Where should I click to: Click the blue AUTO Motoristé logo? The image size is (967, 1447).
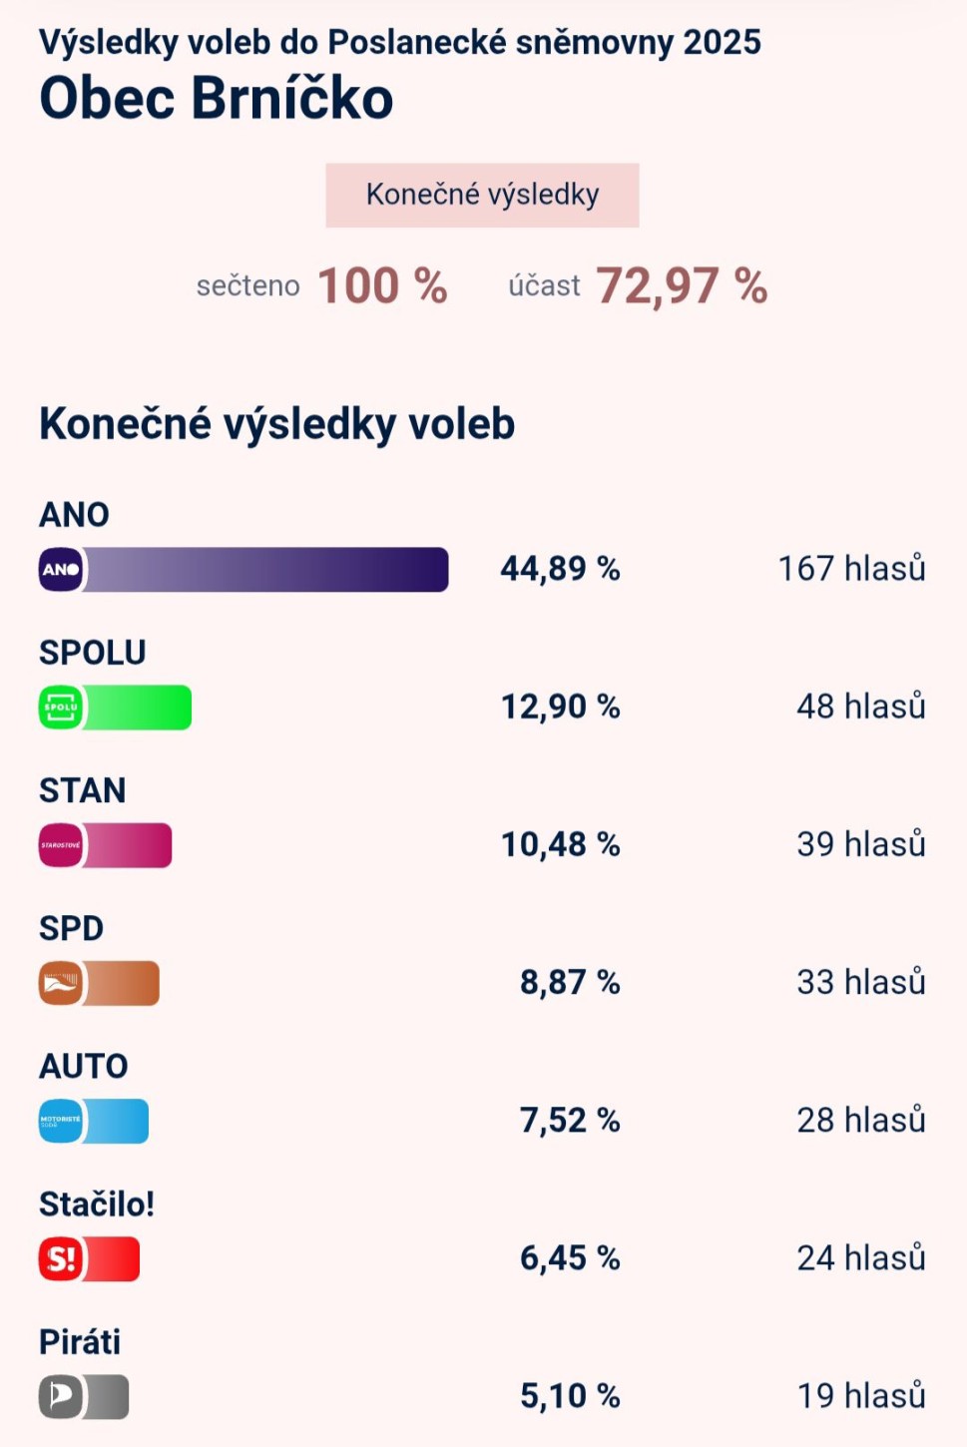pyautogui.click(x=61, y=1121)
